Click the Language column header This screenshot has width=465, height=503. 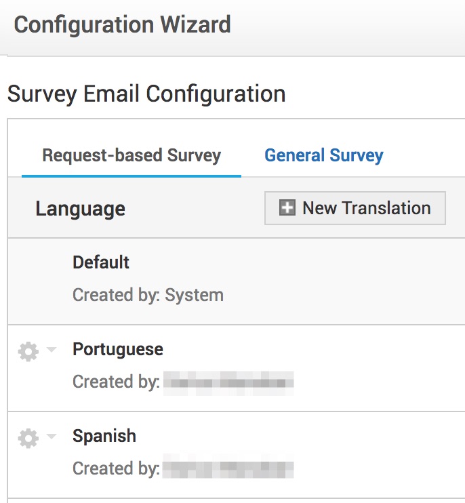point(80,209)
